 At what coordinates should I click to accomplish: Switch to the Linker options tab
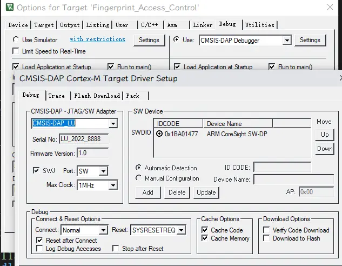(203, 25)
